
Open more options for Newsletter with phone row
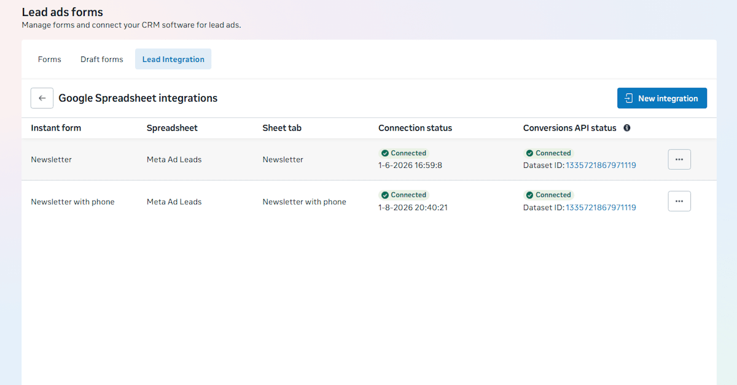679,201
